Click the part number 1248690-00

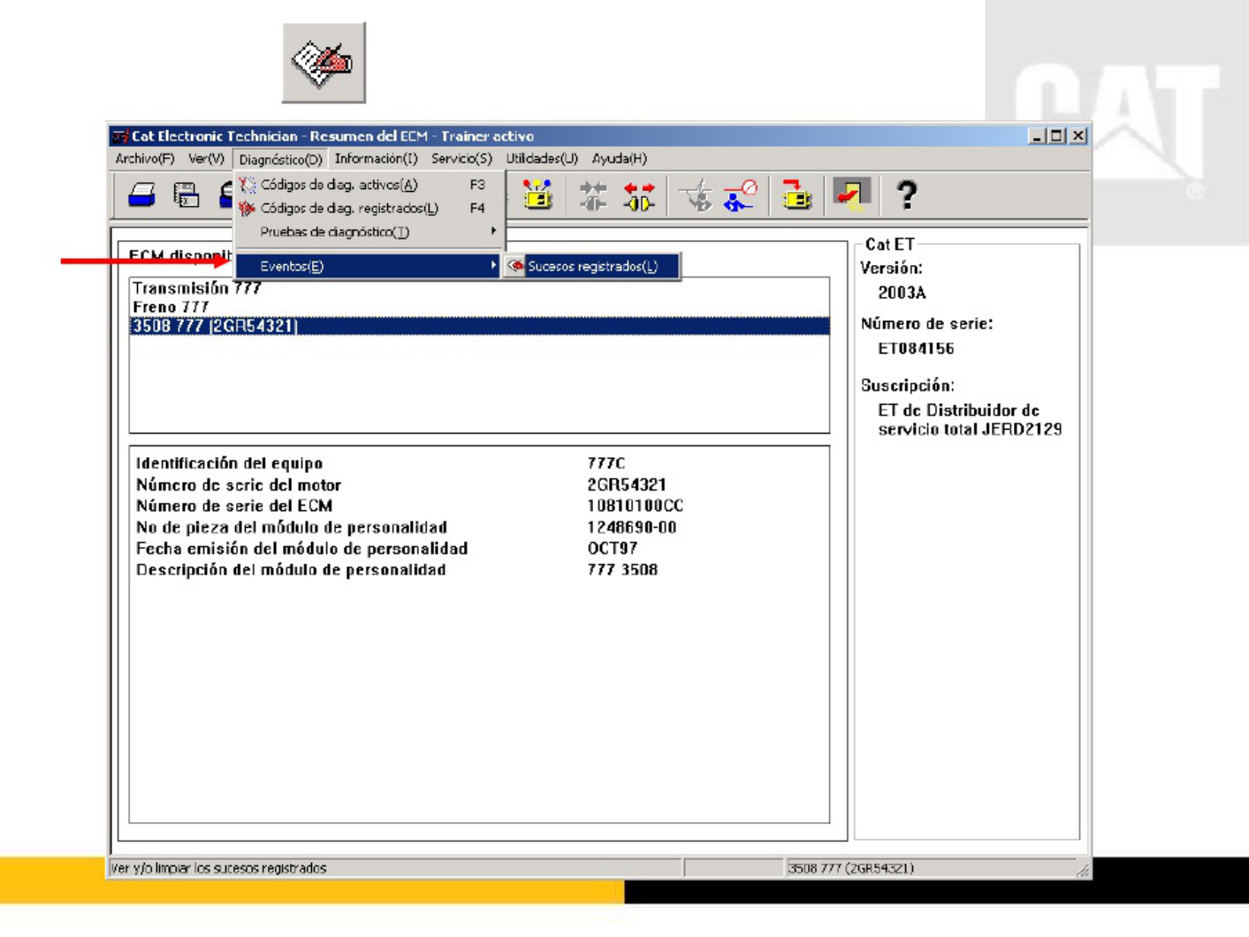tap(632, 527)
